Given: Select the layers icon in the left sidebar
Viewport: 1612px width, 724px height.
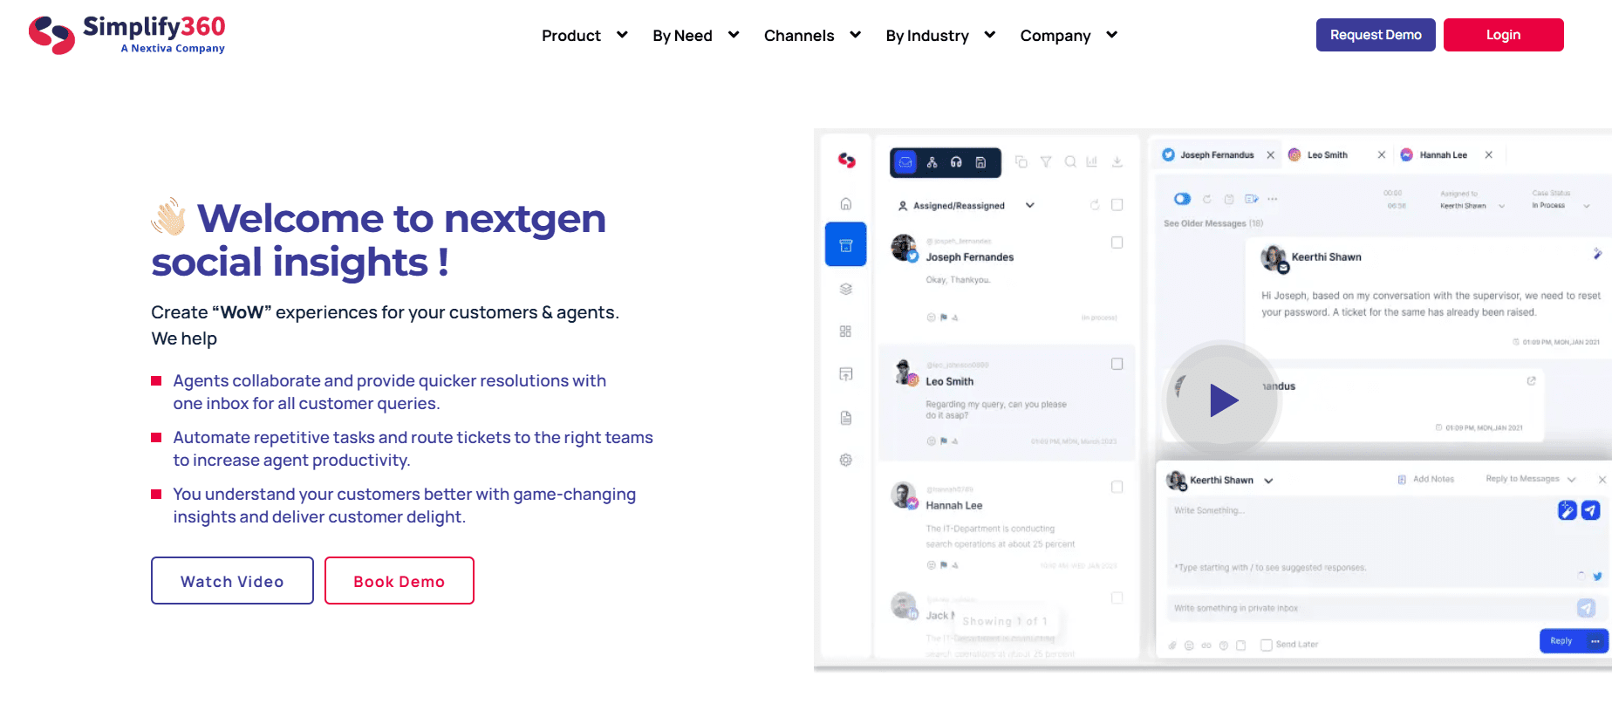Looking at the screenshot, I should (x=847, y=289).
